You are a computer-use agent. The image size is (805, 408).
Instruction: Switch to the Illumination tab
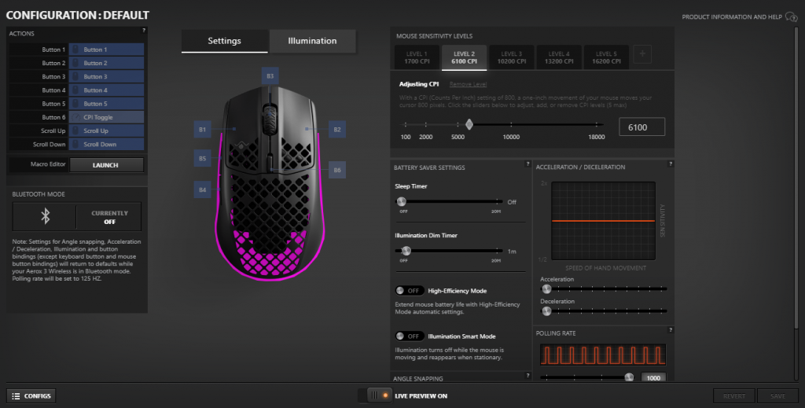(x=312, y=41)
